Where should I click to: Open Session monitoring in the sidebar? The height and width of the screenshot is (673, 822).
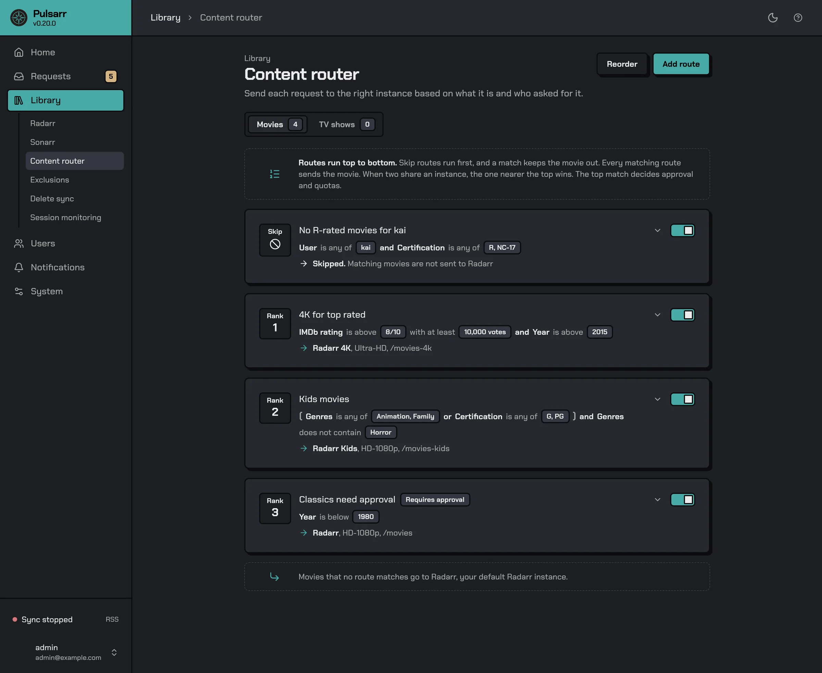pyautogui.click(x=75, y=218)
